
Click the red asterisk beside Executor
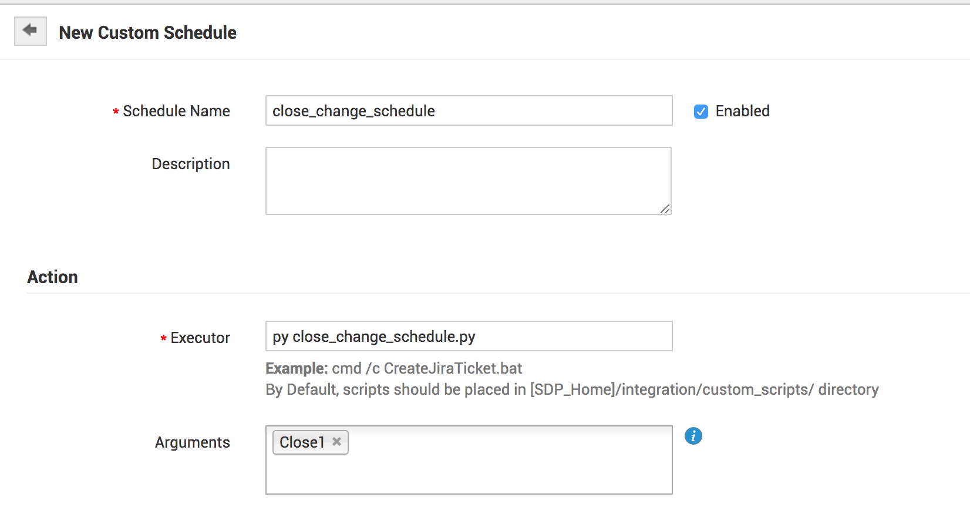pyautogui.click(x=163, y=338)
